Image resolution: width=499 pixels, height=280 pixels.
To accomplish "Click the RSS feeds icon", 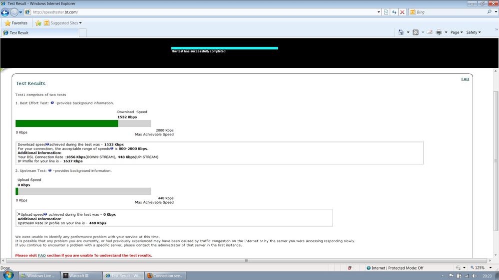I will [416, 32].
